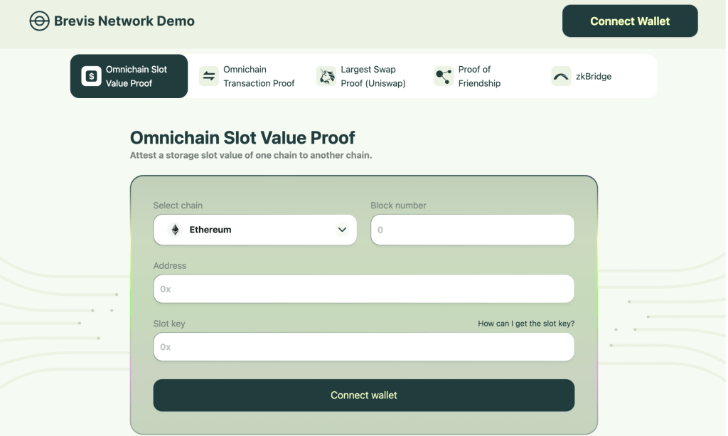728x436 pixels.
Task: Click the wide Connect wallet form button
Action: point(363,395)
